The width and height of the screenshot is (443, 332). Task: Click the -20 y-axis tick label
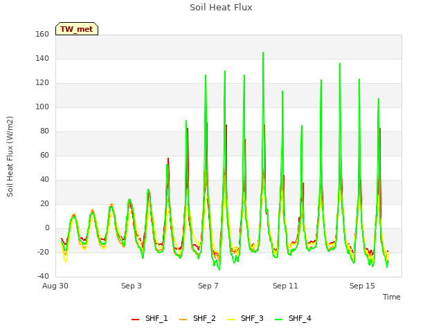[43, 252]
